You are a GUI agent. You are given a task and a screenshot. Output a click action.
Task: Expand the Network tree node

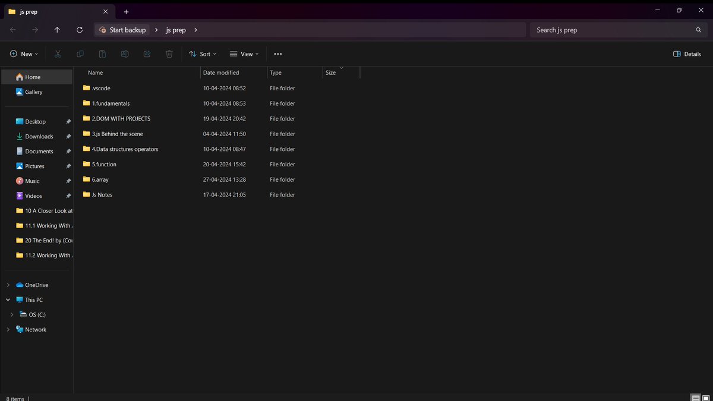coord(8,330)
